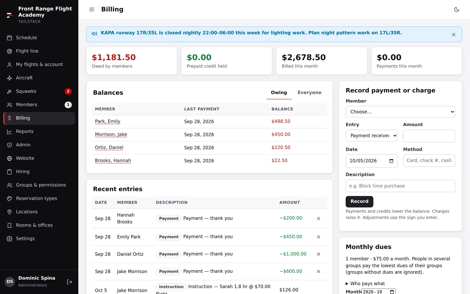
Task: Open the Date calendar picker icon
Action: (391, 161)
